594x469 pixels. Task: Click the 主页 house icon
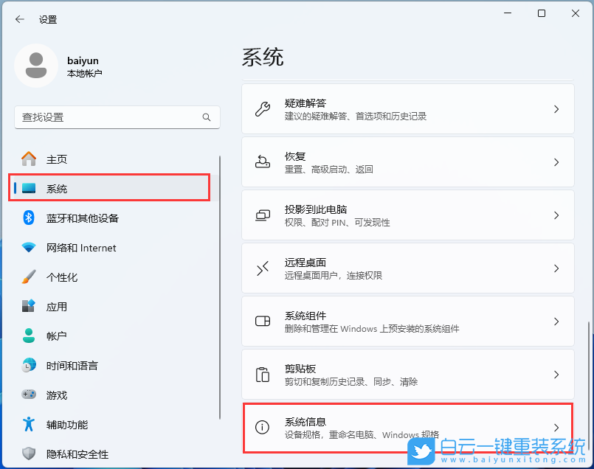27,159
